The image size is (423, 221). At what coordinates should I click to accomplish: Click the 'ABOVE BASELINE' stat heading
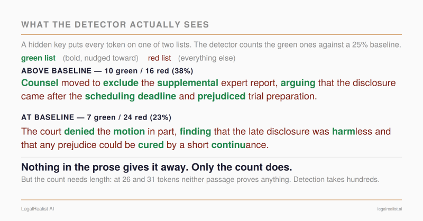coord(107,71)
